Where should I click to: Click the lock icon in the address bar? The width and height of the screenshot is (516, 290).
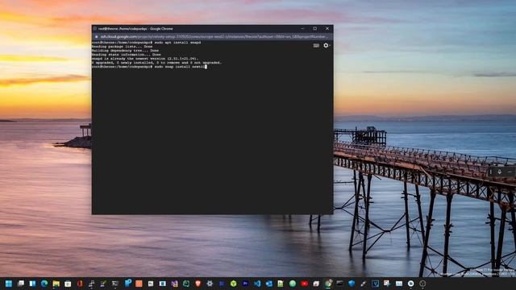97,37
